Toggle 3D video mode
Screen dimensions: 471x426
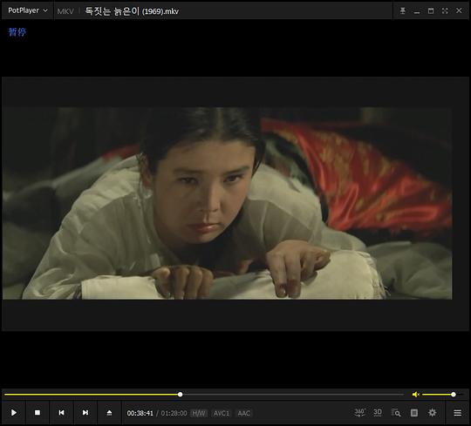click(x=378, y=413)
